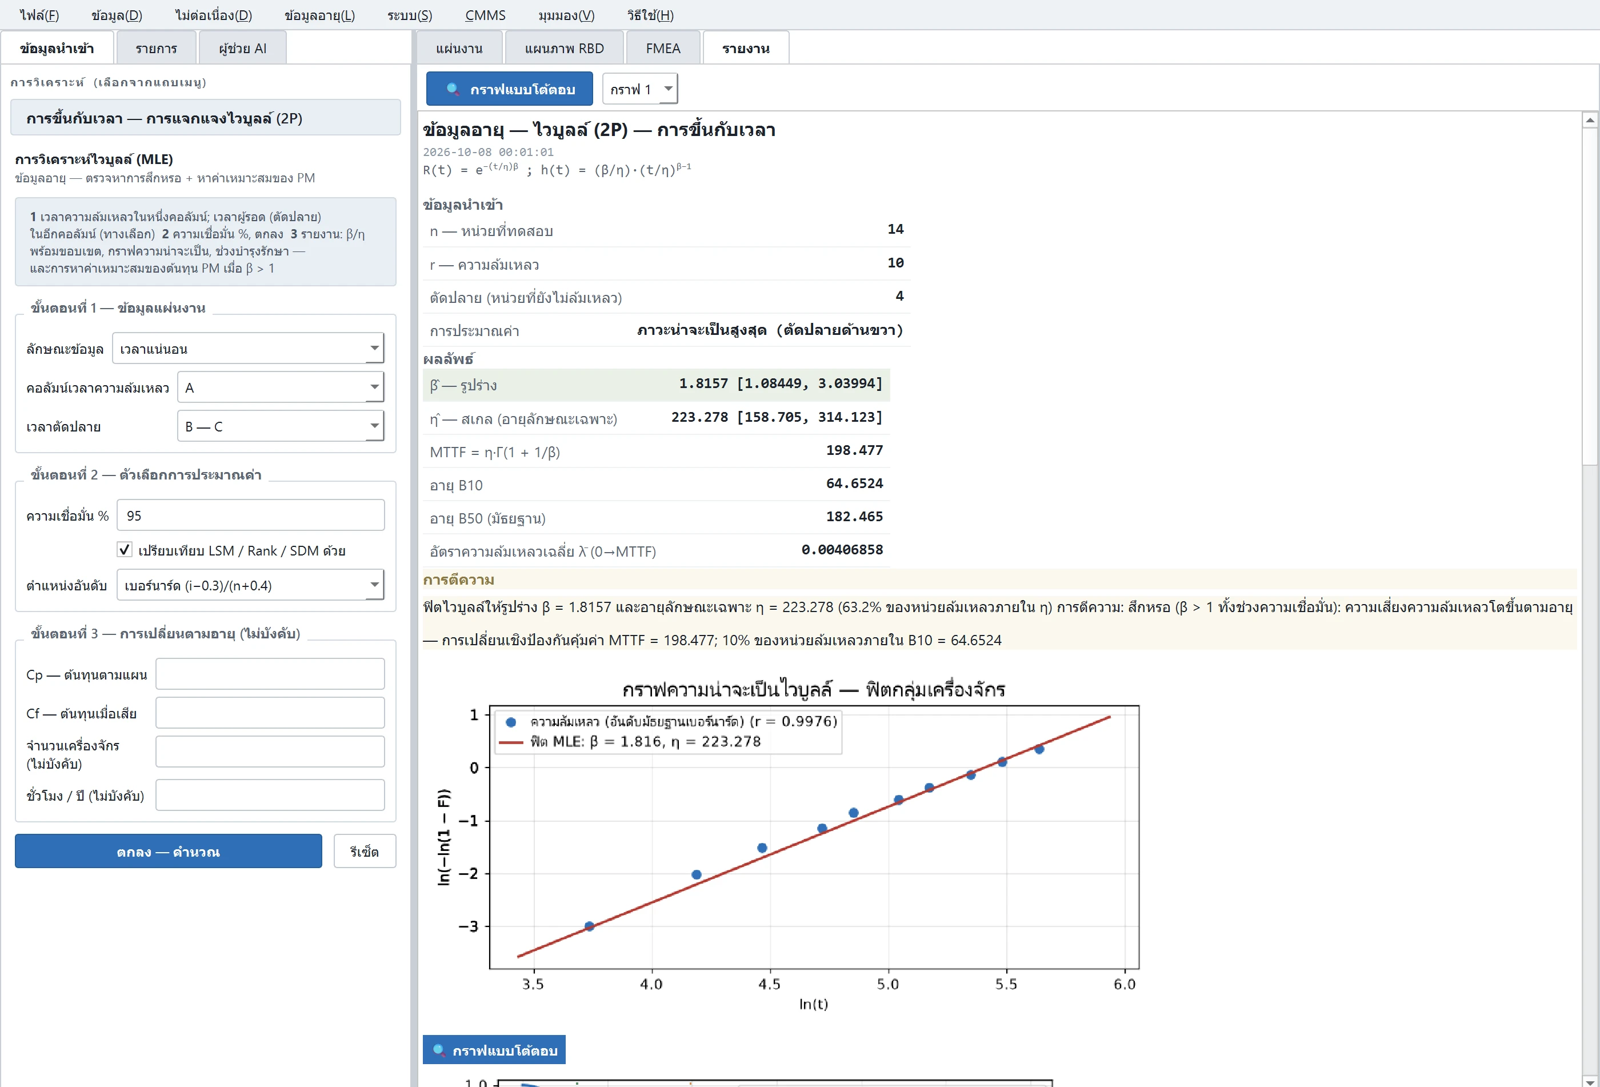The height and width of the screenshot is (1087, 1600).
Task: Open the CMMS menu
Action: coord(485,14)
